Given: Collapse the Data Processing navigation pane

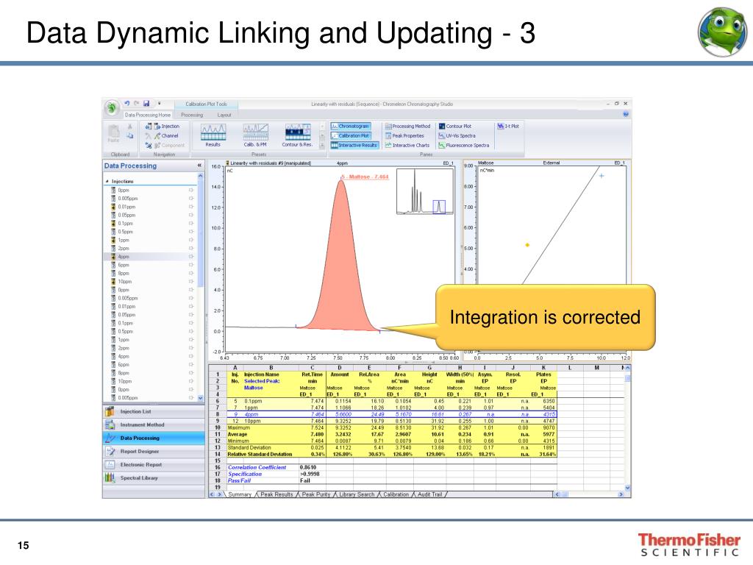Looking at the screenshot, I should click(199, 166).
